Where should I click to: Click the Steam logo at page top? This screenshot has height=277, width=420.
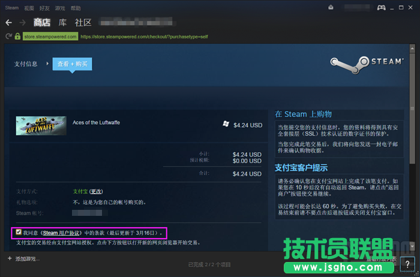click(x=367, y=64)
